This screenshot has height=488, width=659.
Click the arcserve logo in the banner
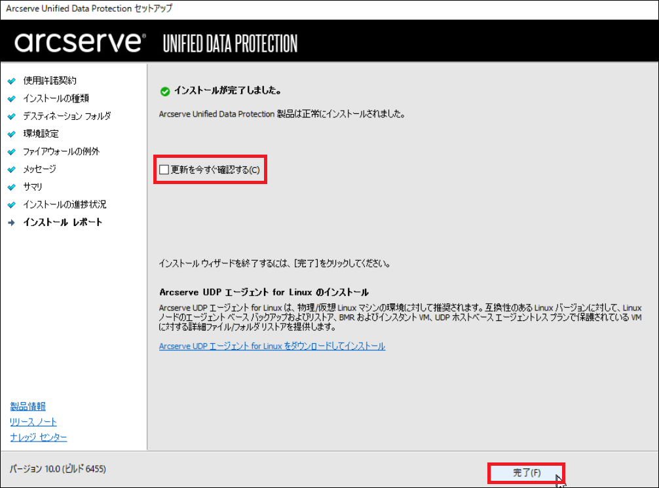(x=80, y=42)
